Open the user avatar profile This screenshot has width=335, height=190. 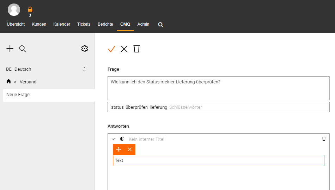coord(14,9)
